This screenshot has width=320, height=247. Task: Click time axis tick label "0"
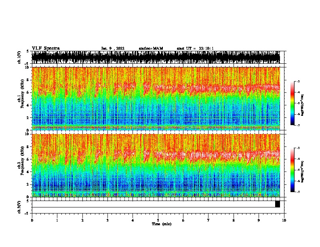[32, 220]
